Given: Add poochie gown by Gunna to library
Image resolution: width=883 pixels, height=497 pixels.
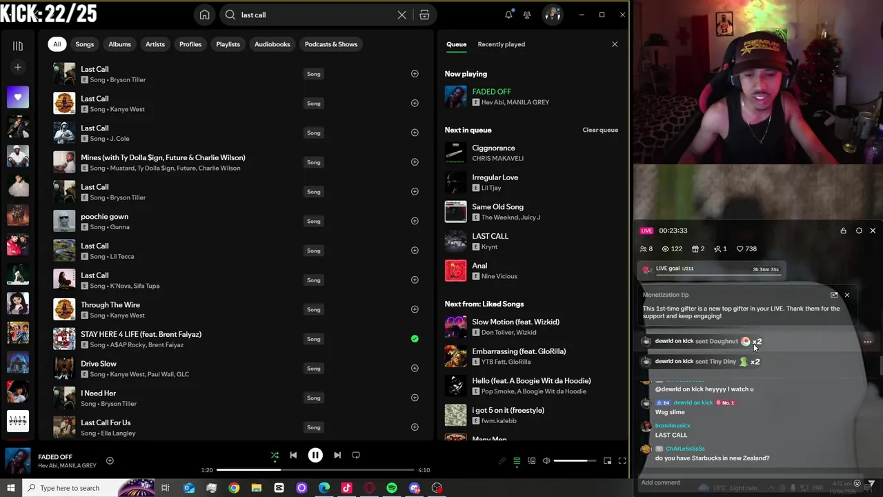Looking at the screenshot, I should point(415,221).
